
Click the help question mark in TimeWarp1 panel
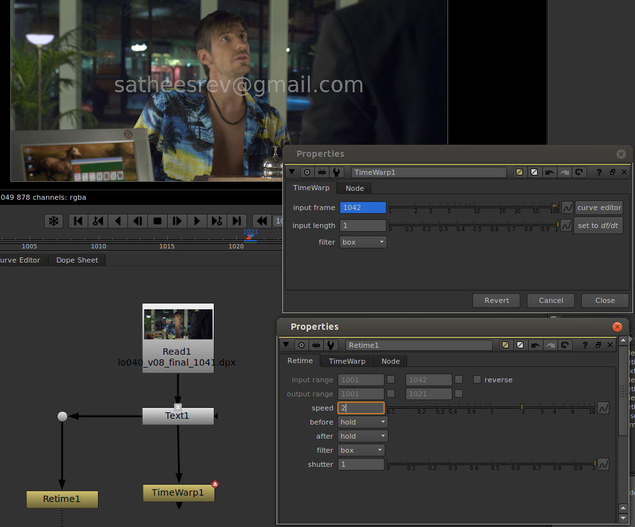(x=599, y=172)
